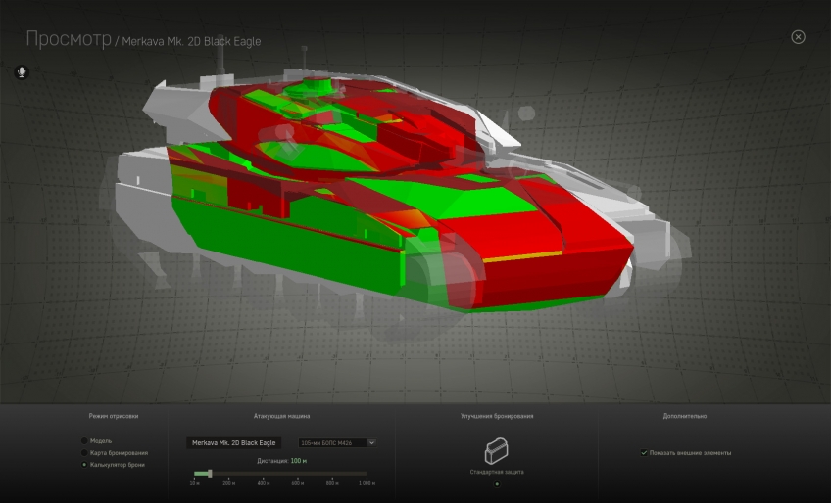The image size is (831, 503).
Task: Click the Просмотр title text
Action: point(69,39)
